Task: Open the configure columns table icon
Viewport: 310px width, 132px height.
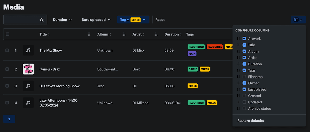Action: [x=298, y=20]
